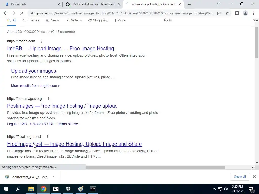The width and height of the screenshot is (259, 194).
Task: Open 7-Zip from taskbar
Action: [56, 189]
